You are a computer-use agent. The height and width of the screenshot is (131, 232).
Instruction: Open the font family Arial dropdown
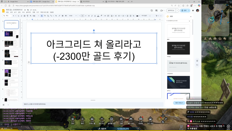click(x=73, y=16)
